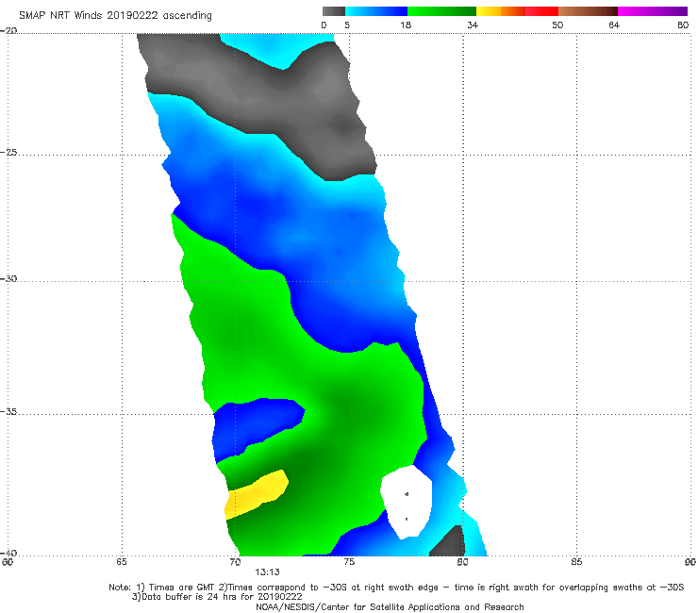698x613 pixels.
Task: Click the NOAA/NESDIS credit line
Action: pos(390,606)
